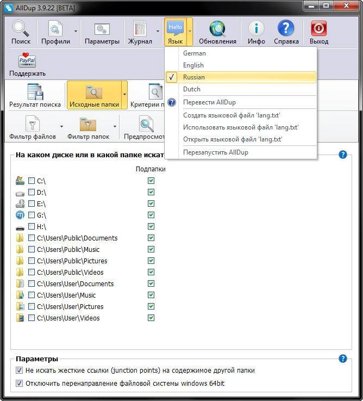Screen dimensions: 363x401
Task: Click C:\Users\User\Videos folder icon
Action: point(20,318)
